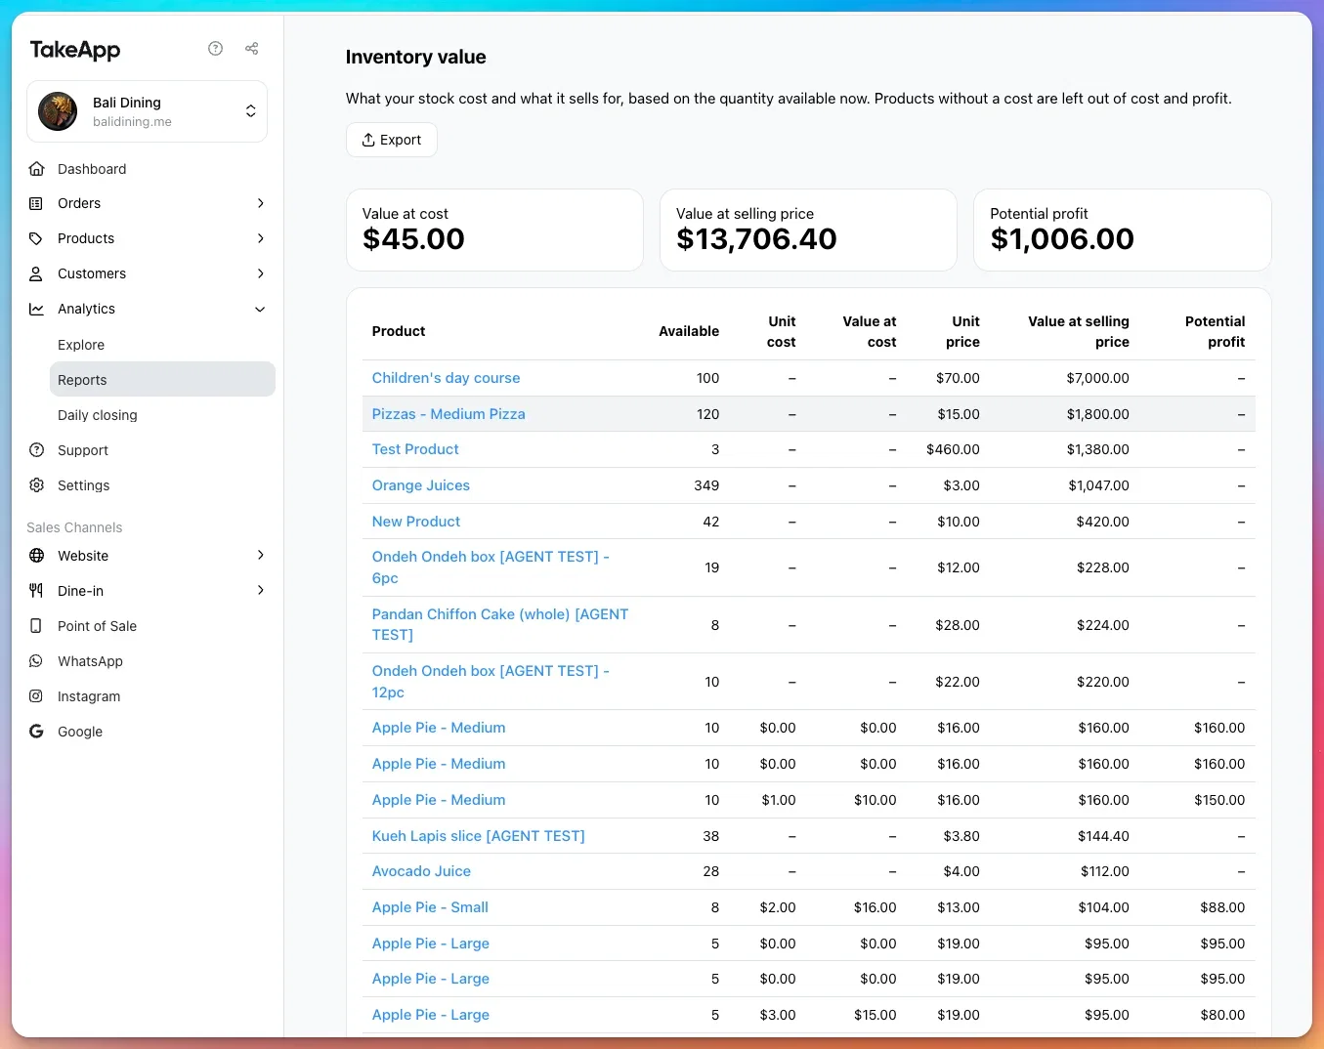Viewport: 1324px width, 1049px height.
Task: Click the $7,000.00 table cell
Action: coord(1097,378)
